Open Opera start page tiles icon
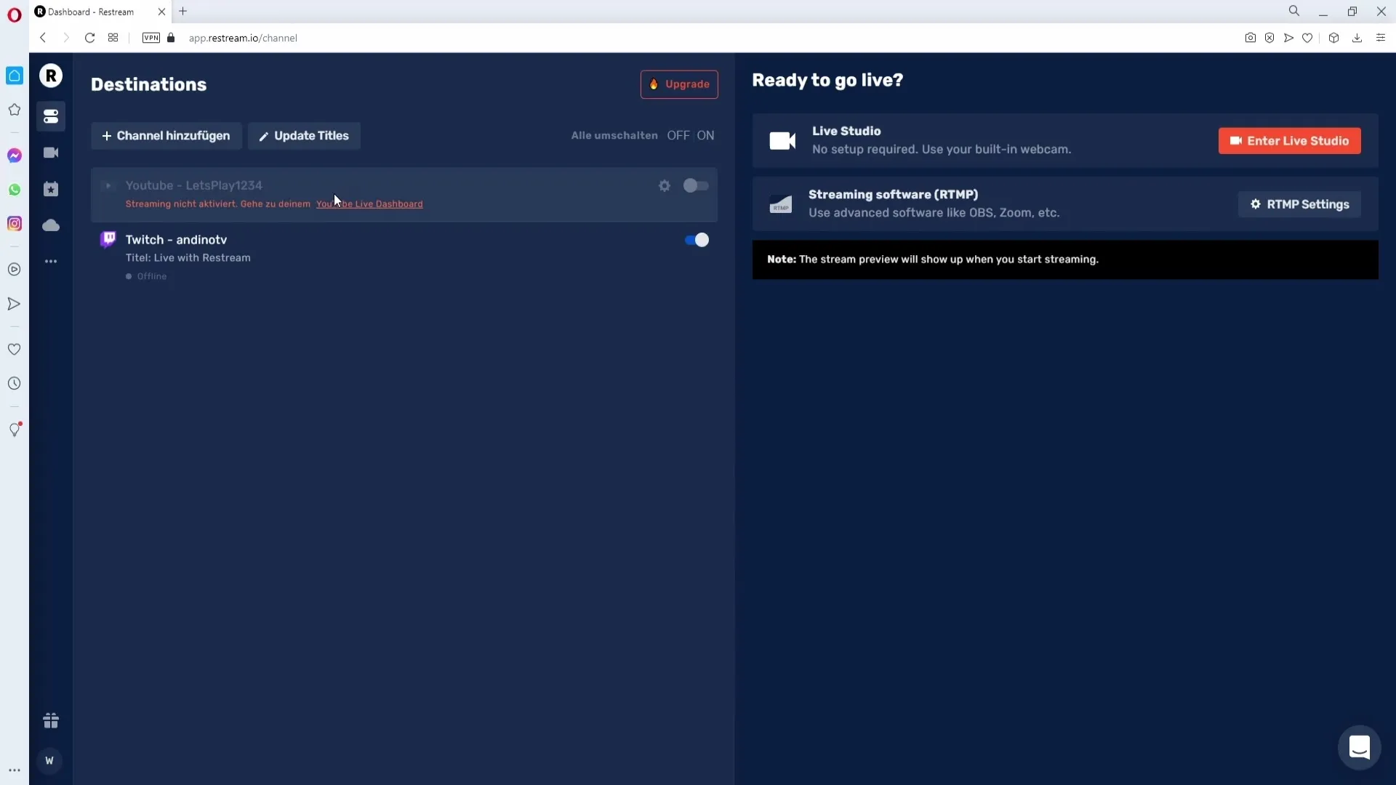Screen dimensions: 1396x785 tap(113, 38)
